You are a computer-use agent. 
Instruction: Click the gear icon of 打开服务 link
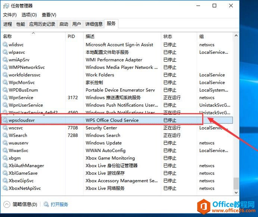click(46, 204)
